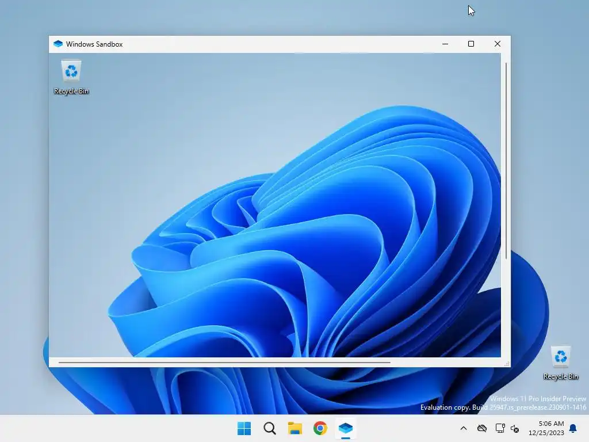Open network status tray icon
Image resolution: width=589 pixels, height=442 pixels.
(x=500, y=428)
